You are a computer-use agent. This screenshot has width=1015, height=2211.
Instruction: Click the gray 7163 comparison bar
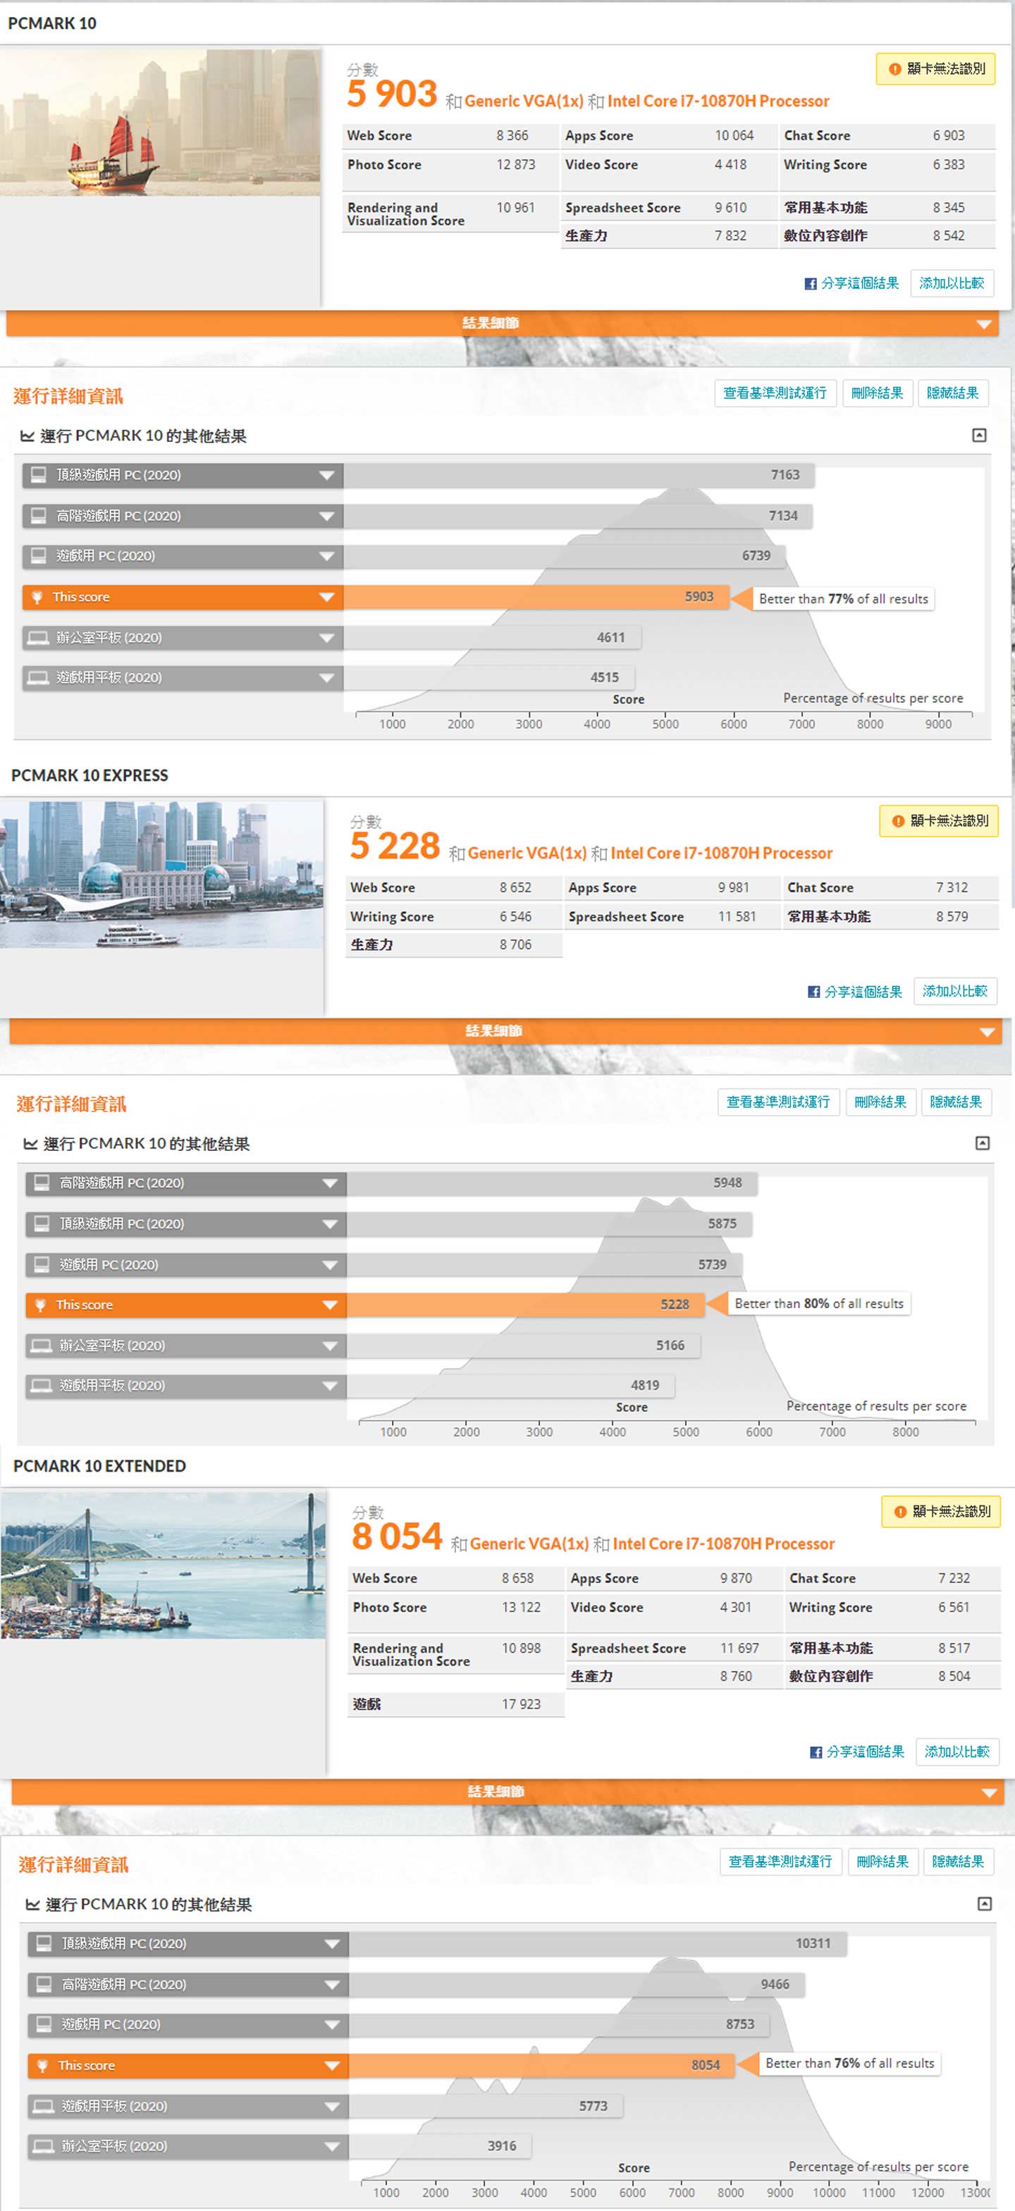[579, 476]
